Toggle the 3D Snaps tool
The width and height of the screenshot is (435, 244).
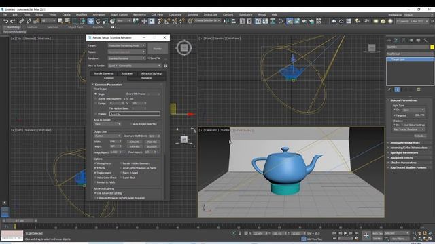click(160, 21)
